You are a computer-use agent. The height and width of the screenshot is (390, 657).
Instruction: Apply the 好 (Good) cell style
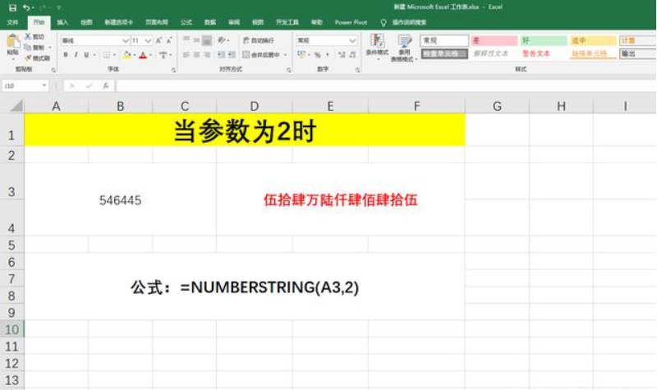pyautogui.click(x=542, y=40)
